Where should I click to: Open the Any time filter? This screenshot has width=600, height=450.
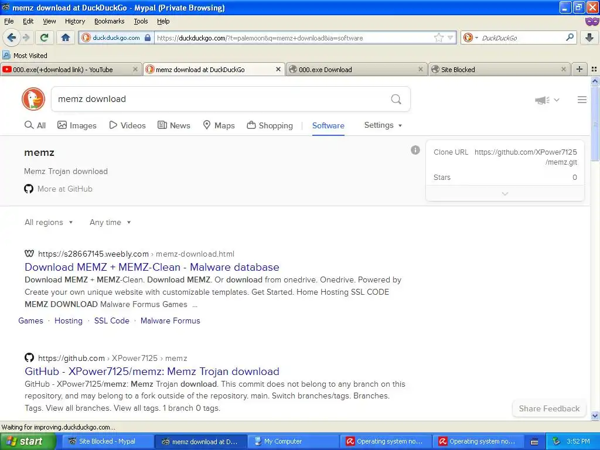(x=110, y=222)
